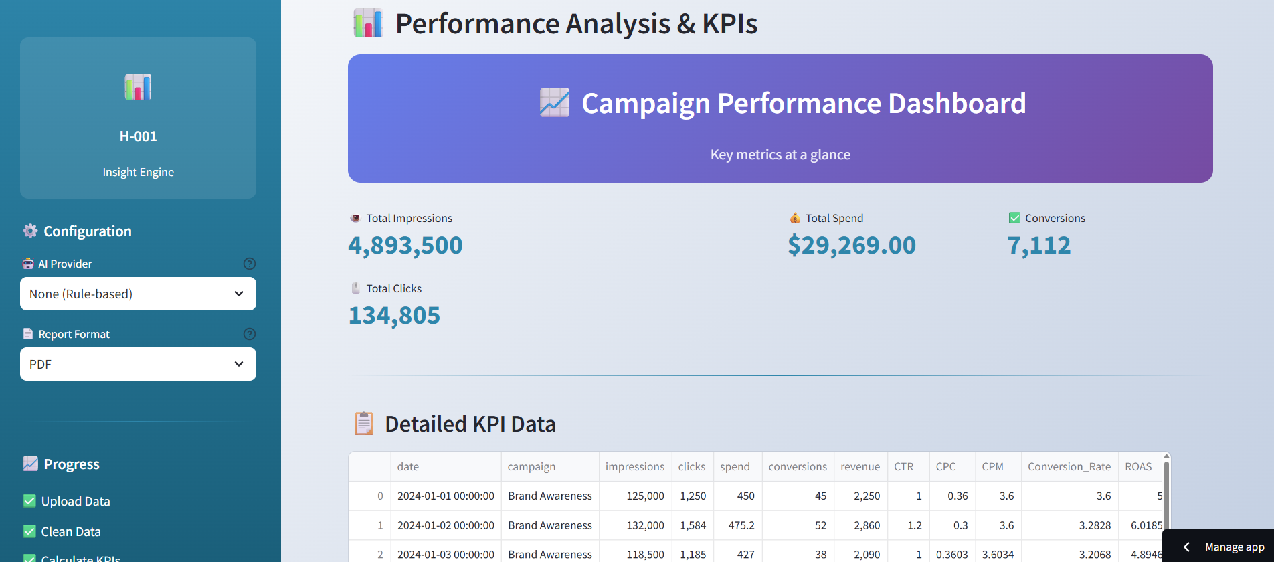Image resolution: width=1274 pixels, height=562 pixels.
Task: Click the bar chart icon by Performance Analysis title
Action: [368, 23]
